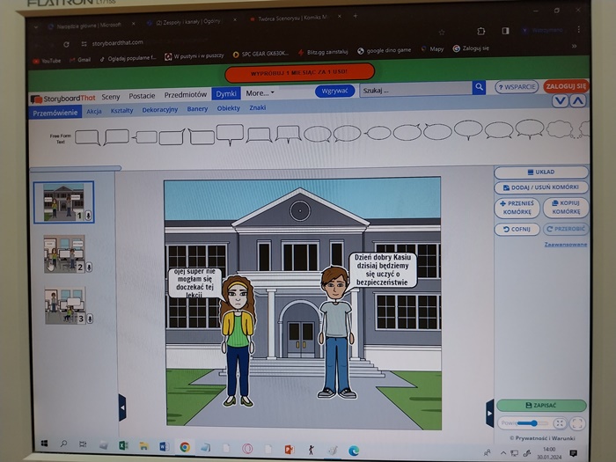Switch to Akcja sub-tab
This screenshot has height=462, width=616.
tap(94, 111)
